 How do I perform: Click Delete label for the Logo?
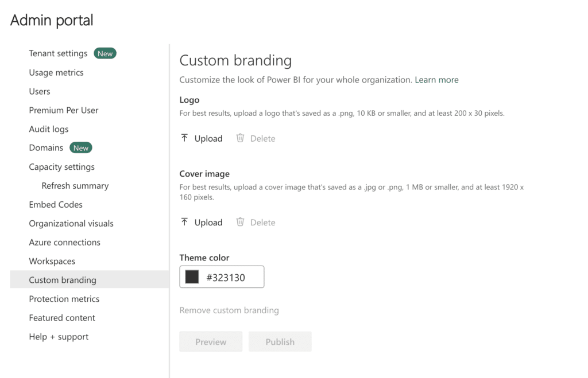coord(262,139)
